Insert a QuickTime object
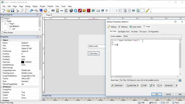Viewport: 185px width, 104px height. coord(75,11)
